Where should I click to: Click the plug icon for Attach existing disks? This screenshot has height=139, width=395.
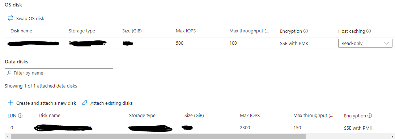[x=85, y=103]
